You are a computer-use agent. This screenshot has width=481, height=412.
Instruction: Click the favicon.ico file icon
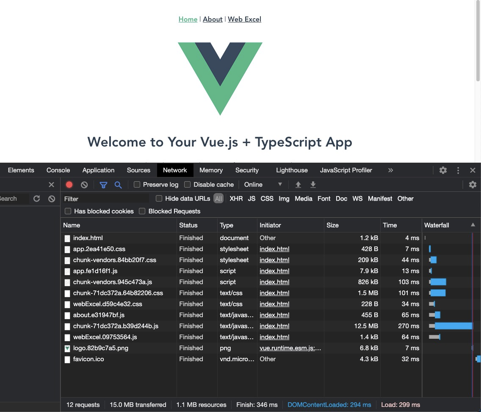click(x=67, y=359)
